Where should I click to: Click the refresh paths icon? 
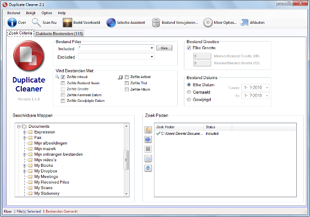148,168
